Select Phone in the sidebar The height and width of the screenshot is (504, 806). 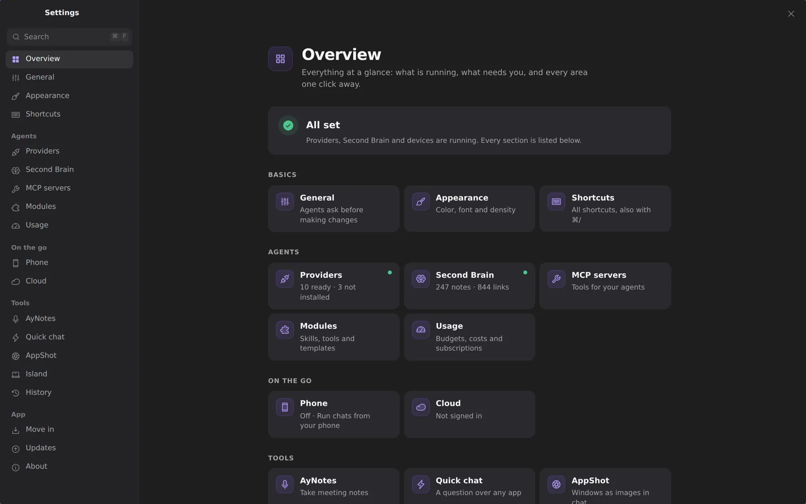tap(69, 263)
